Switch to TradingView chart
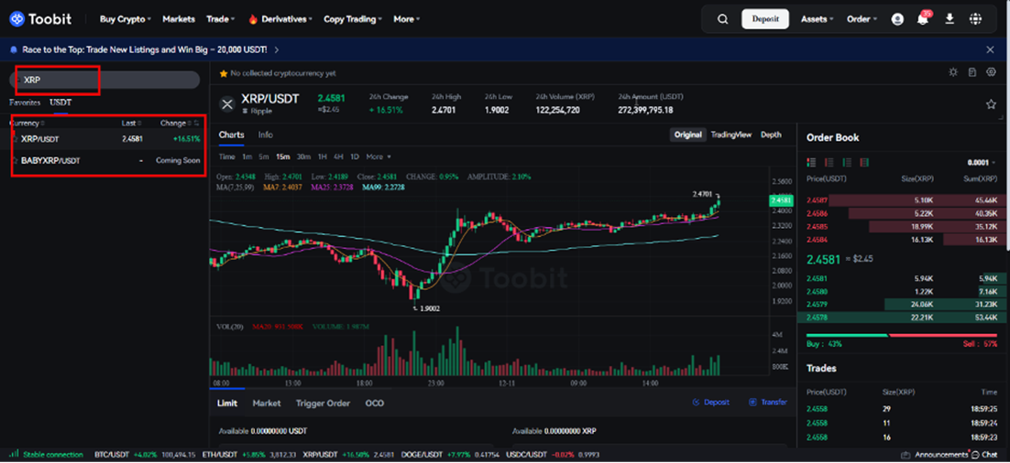The image size is (1010, 463). pos(731,135)
